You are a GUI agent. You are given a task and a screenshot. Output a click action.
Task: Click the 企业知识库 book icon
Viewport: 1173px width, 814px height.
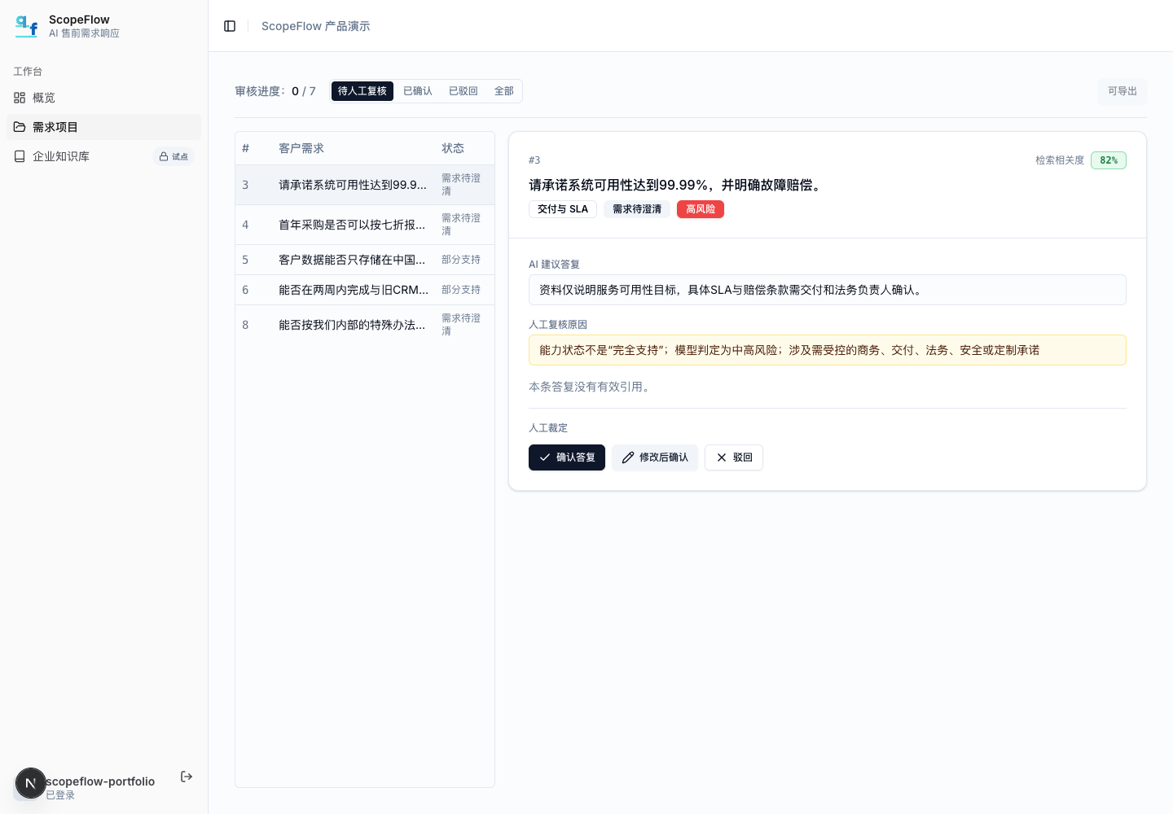coord(20,156)
